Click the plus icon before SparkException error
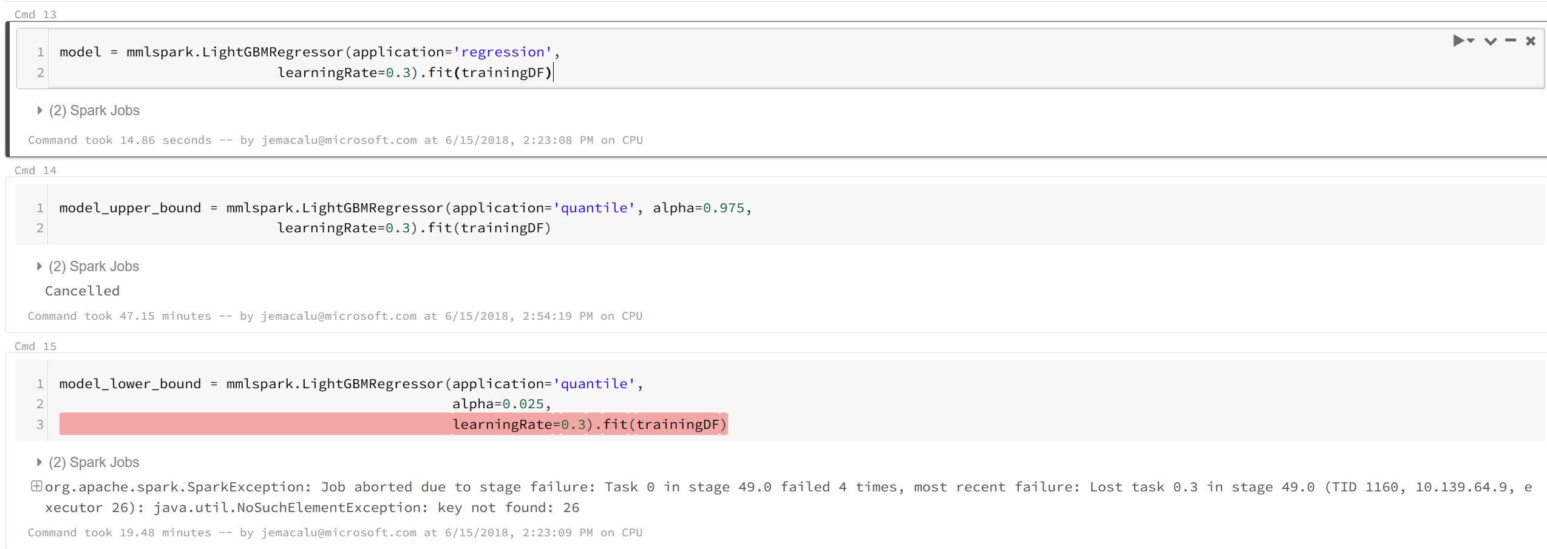 pos(38,485)
